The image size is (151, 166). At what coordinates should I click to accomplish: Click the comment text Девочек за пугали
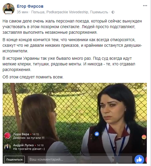pyautogui.click(x=29, y=138)
